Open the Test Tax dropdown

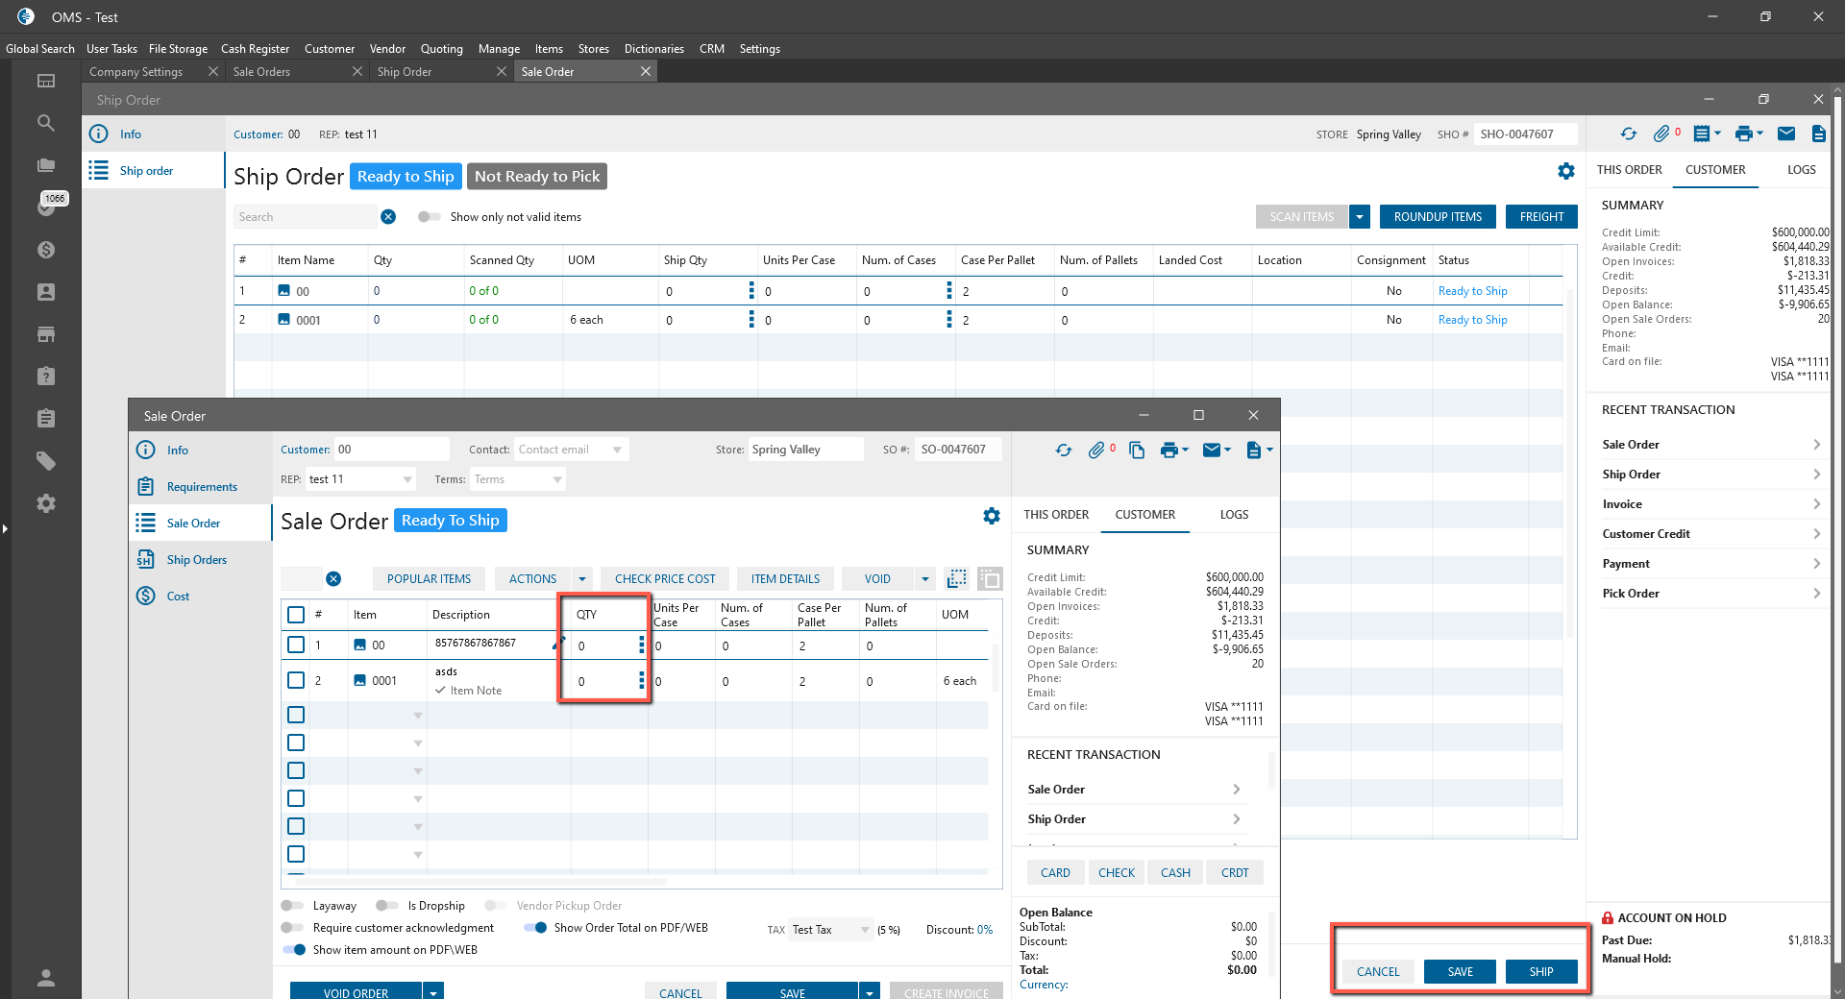865,930
